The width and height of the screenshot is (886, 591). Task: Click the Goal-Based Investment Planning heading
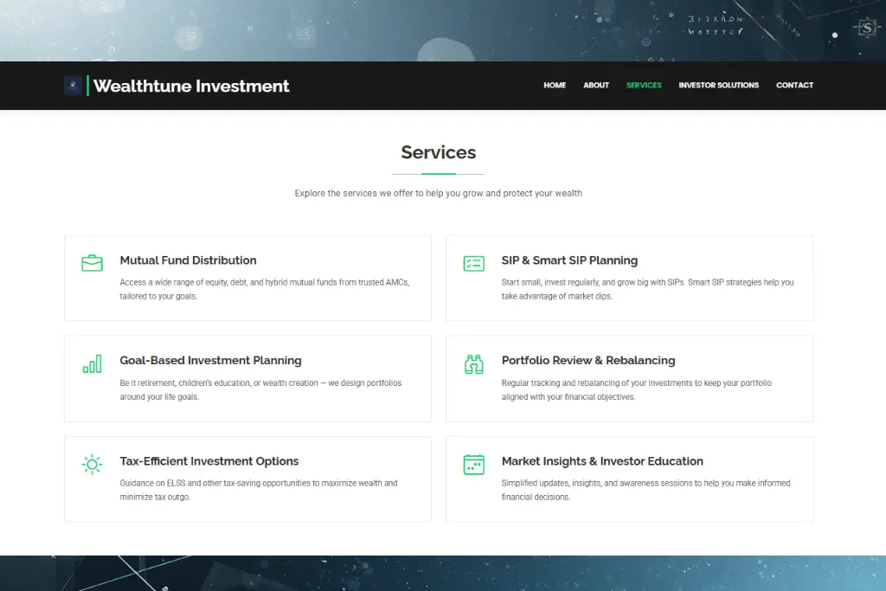tap(210, 361)
